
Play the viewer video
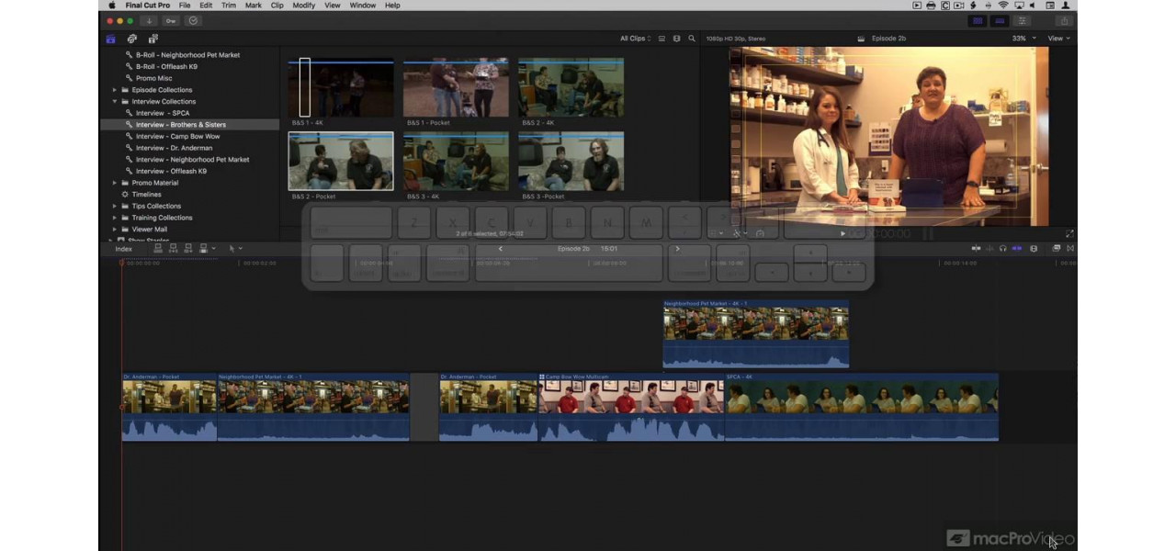(842, 233)
